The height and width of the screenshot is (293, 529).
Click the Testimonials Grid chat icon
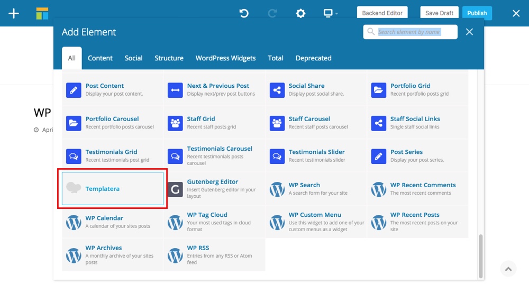pos(74,156)
